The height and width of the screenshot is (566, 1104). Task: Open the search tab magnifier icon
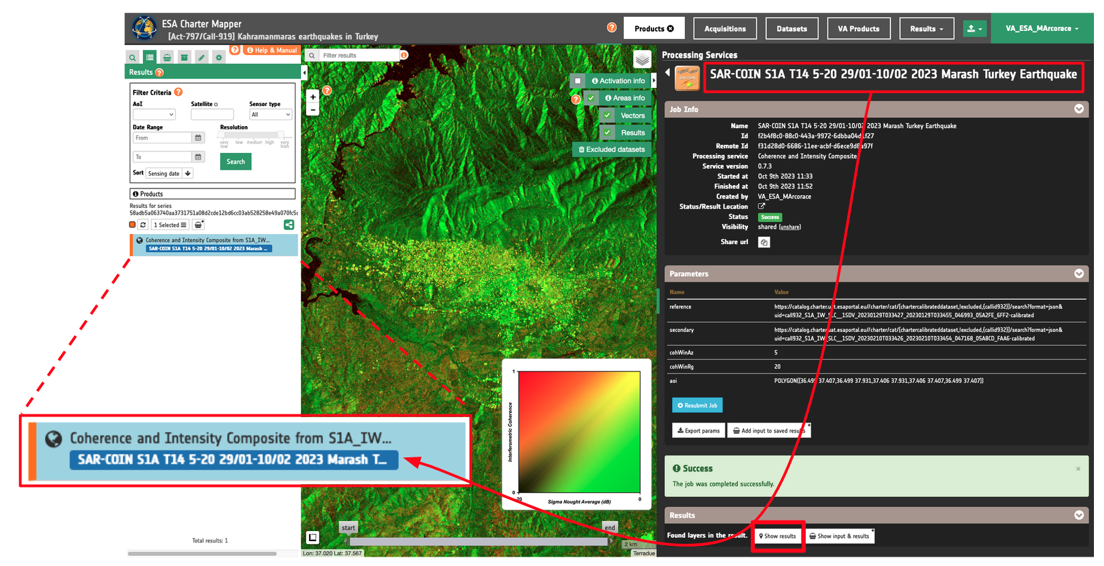coord(133,58)
